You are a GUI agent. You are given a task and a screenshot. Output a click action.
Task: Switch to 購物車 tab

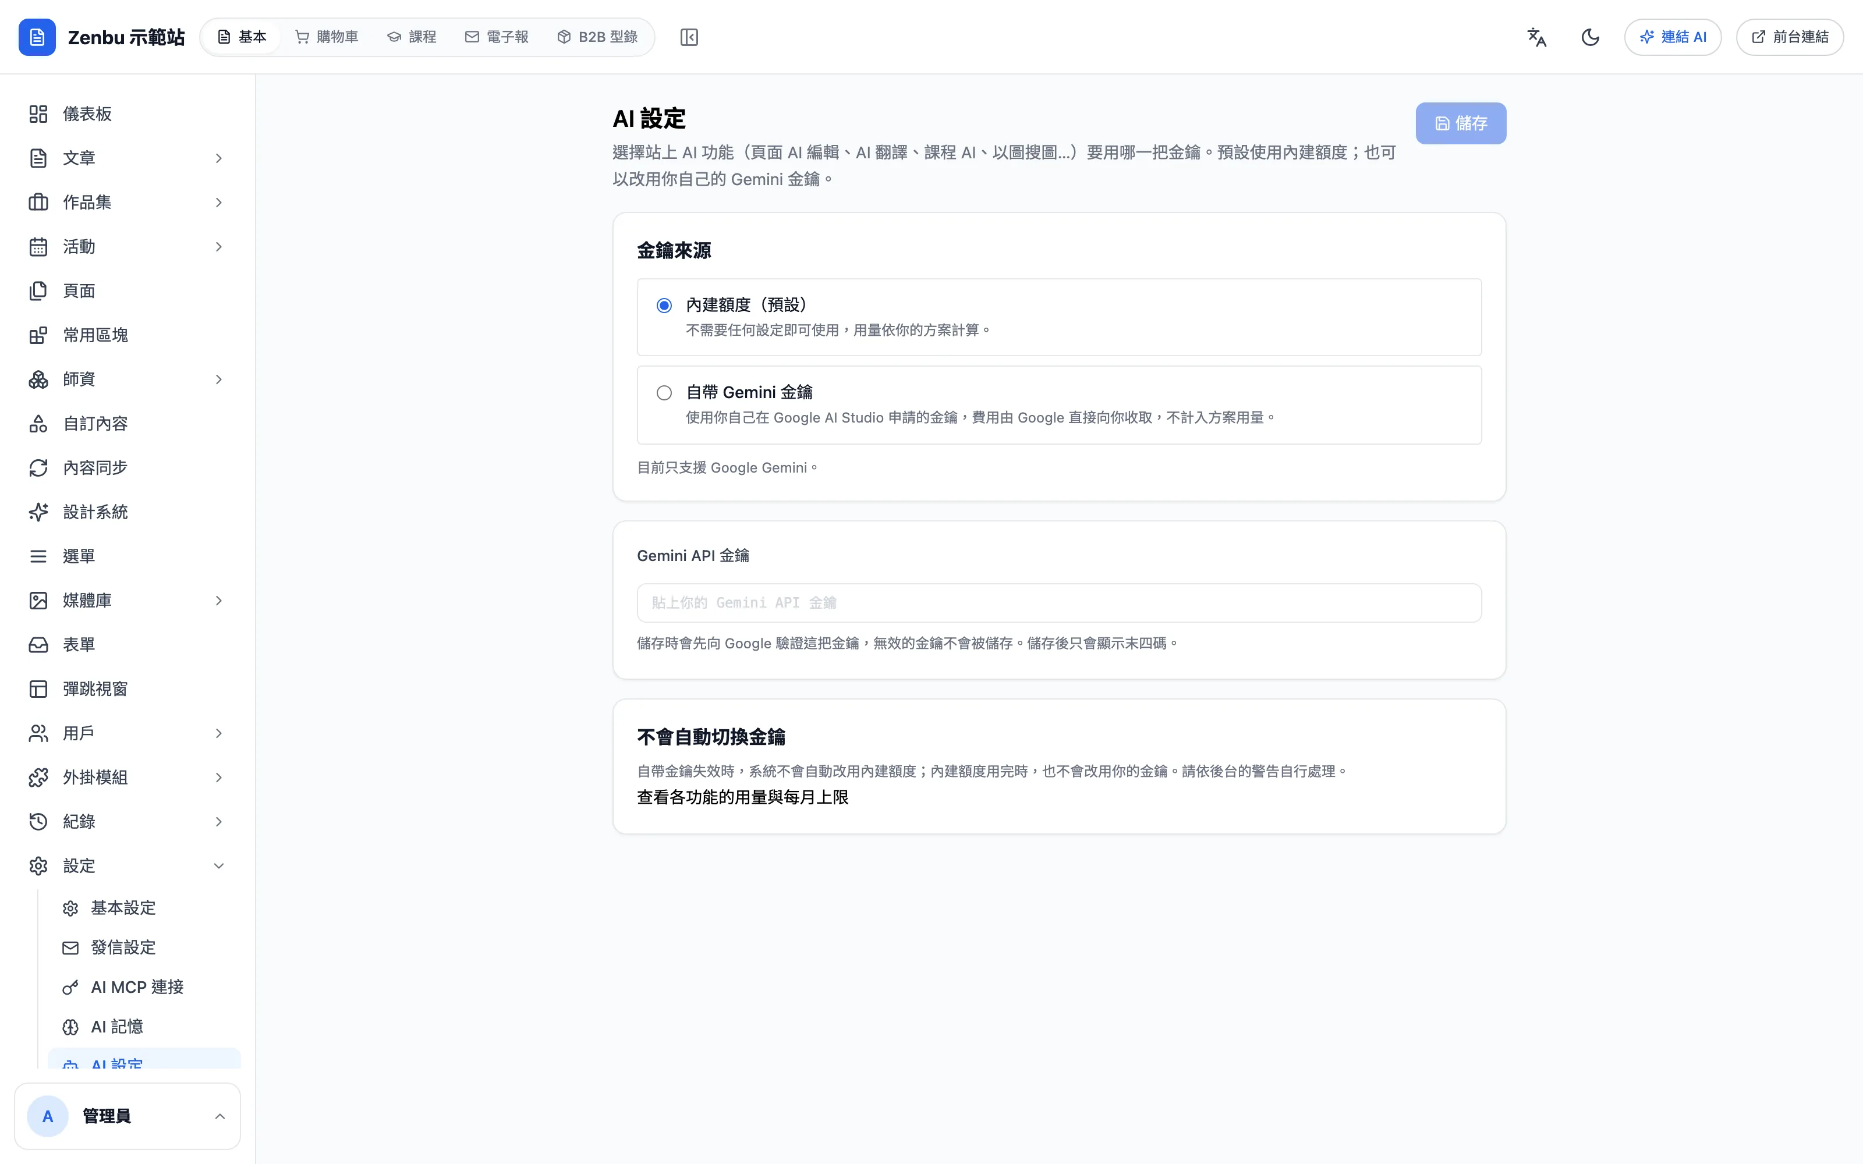[327, 37]
